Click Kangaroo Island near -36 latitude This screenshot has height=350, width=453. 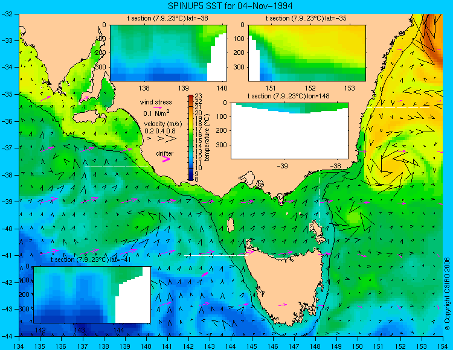pos(90,118)
